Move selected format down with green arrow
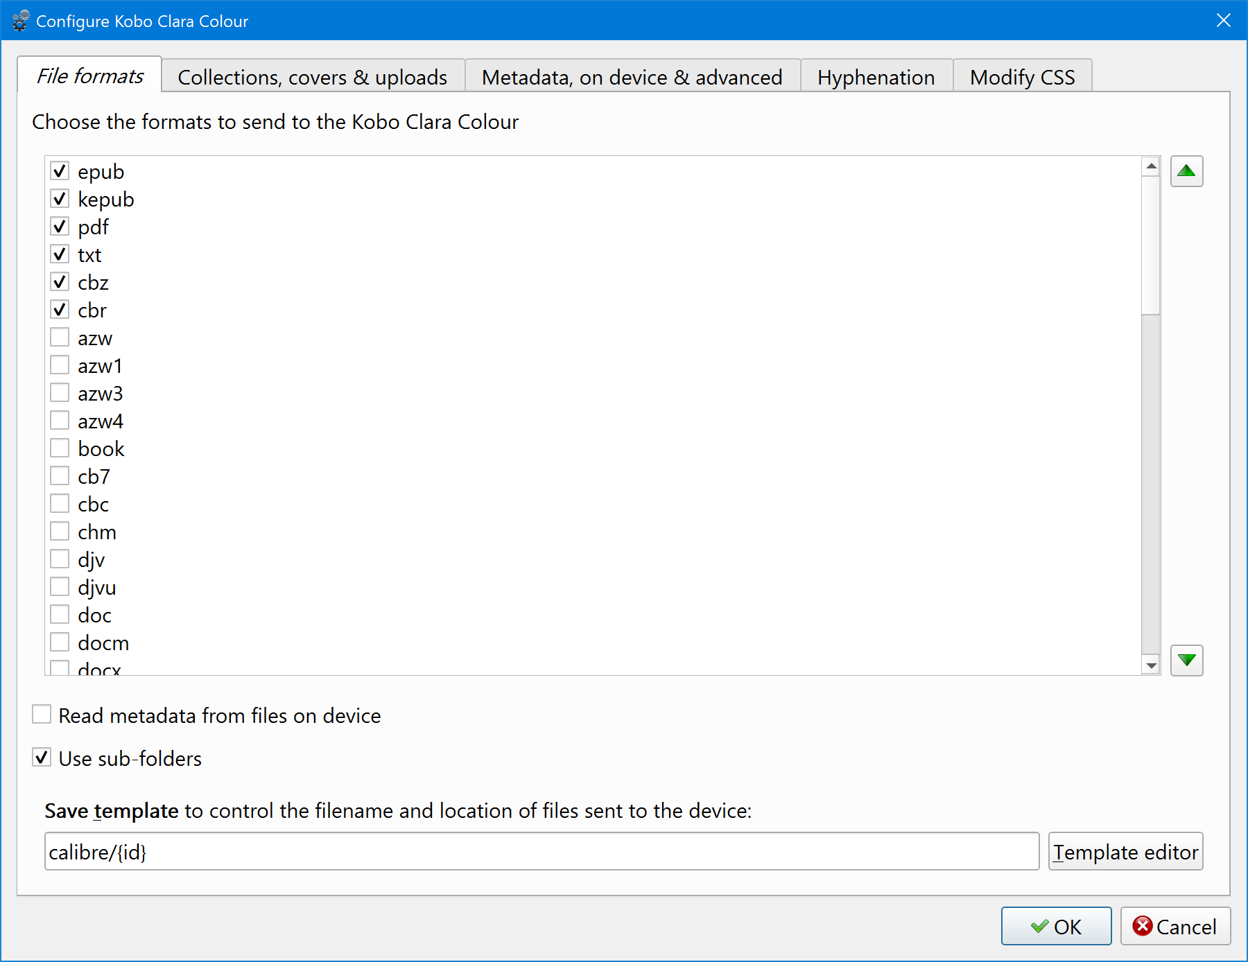Viewport: 1248px width, 962px height. [x=1186, y=660]
